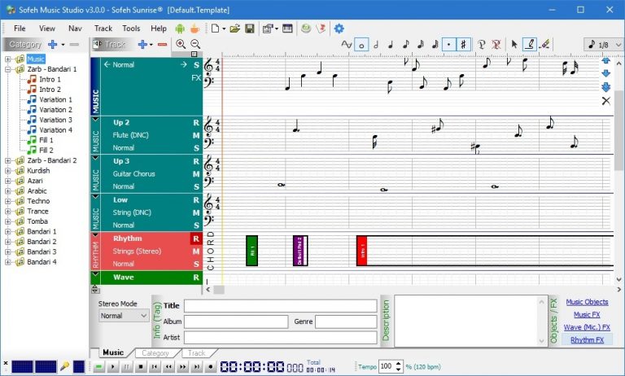Expand the Zarb - Bandari 2 node
The image size is (625, 376).
pos(7,160)
